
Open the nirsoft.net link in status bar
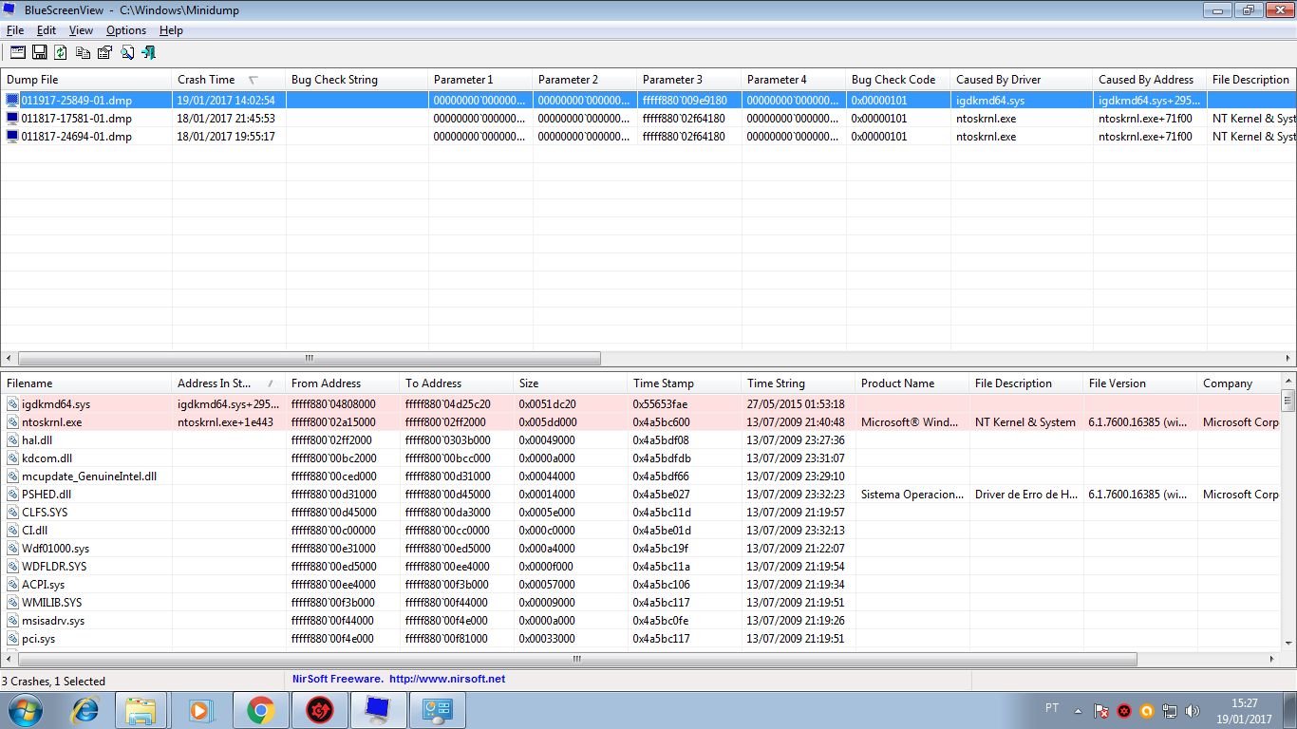click(446, 679)
